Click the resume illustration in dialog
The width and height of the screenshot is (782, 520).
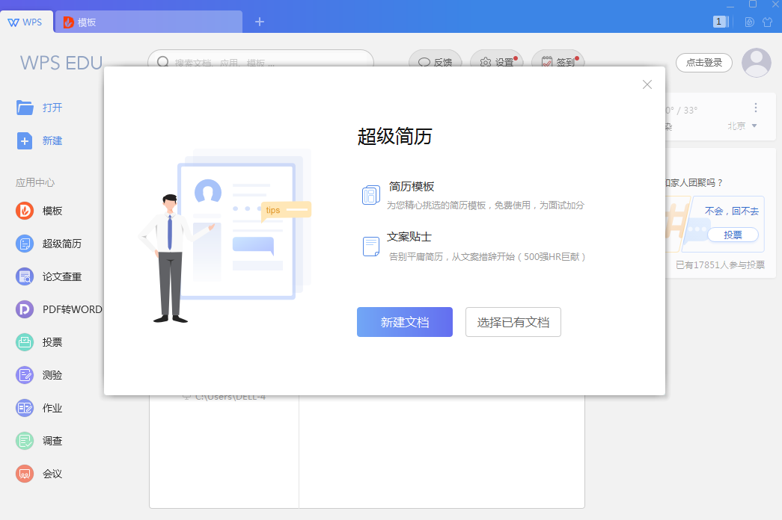224,235
